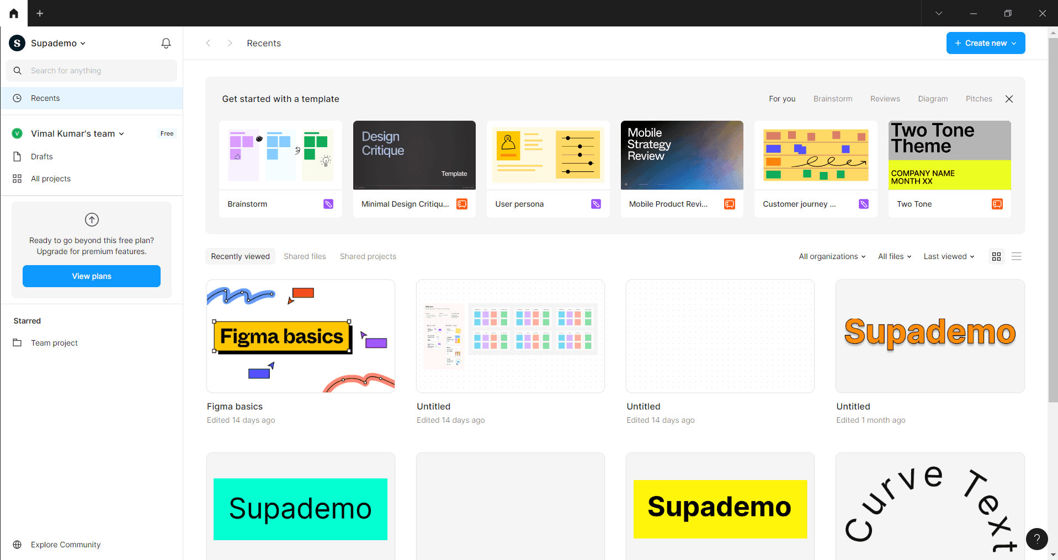Expand the Supademo account dropdown
Viewport: 1058px width, 560px height.
(58, 43)
